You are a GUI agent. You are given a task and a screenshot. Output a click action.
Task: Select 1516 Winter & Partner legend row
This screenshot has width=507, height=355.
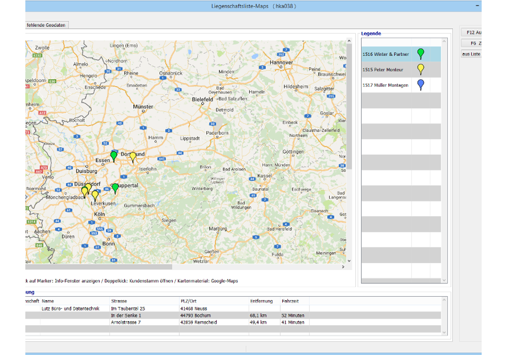point(386,54)
